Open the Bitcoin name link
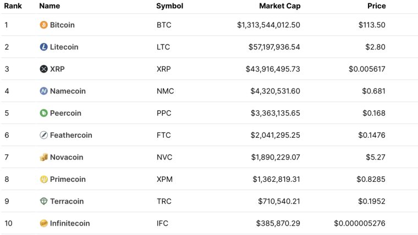Image resolution: width=418 pixels, height=235 pixels. [62, 25]
